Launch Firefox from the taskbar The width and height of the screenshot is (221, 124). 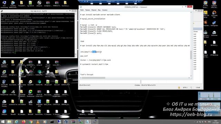[24, 122]
